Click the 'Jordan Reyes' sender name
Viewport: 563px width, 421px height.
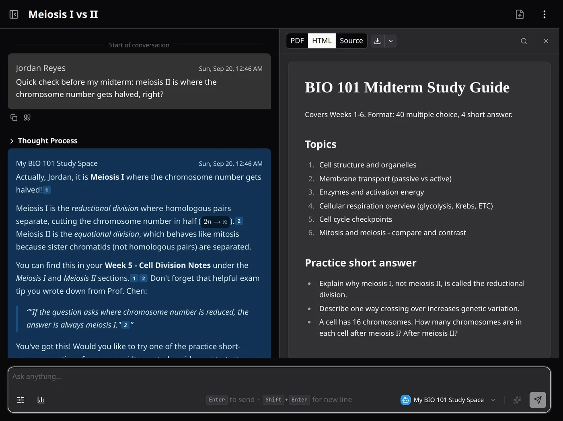pyautogui.click(x=41, y=68)
